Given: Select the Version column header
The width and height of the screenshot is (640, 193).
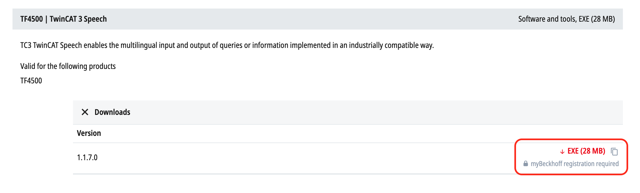Looking at the screenshot, I should (x=89, y=133).
